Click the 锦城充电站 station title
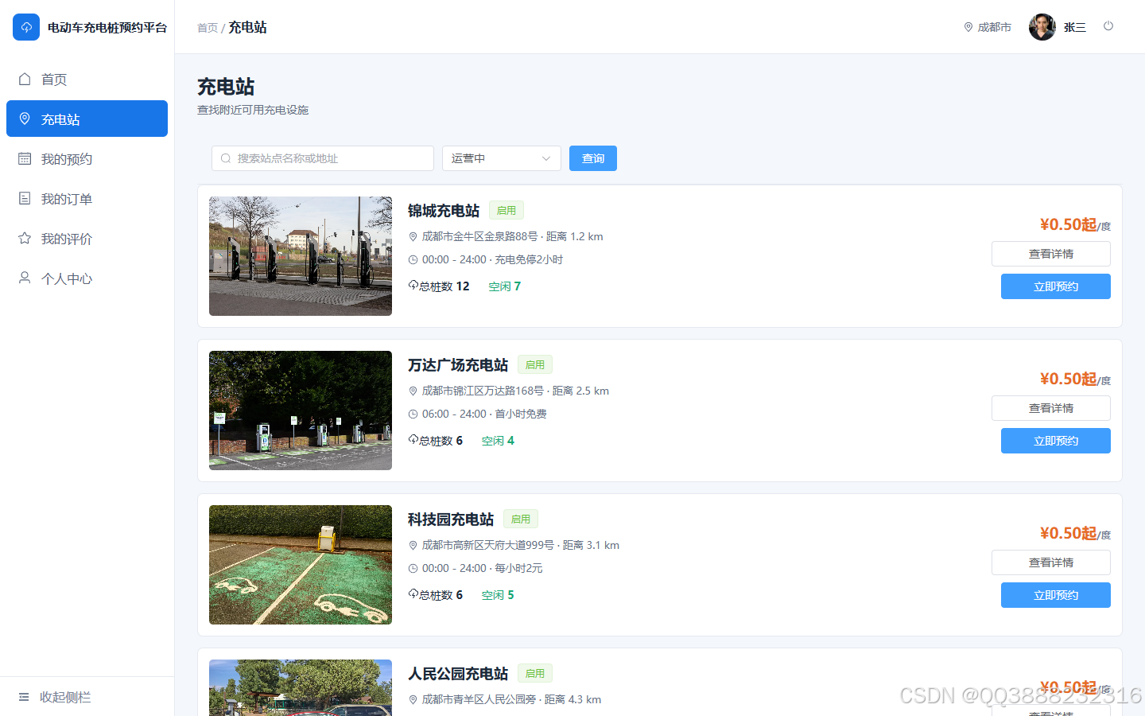 pos(444,211)
